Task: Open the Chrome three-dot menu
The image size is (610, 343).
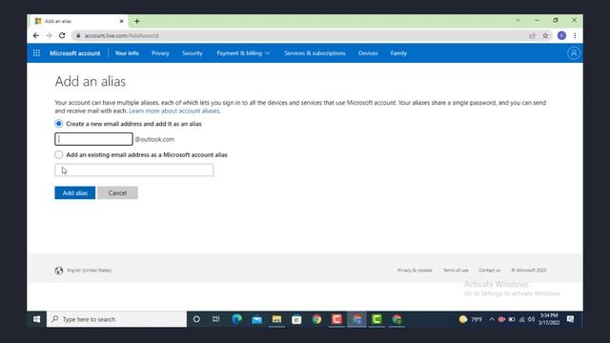Action: click(575, 35)
